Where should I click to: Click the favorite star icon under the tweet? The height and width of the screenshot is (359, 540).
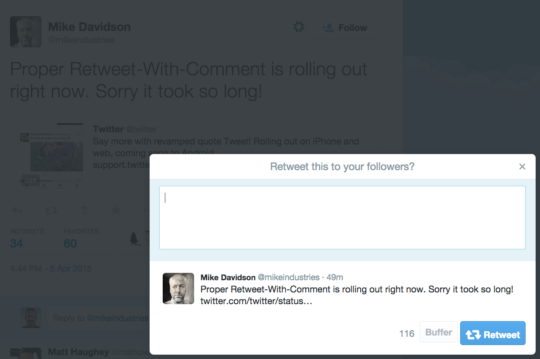point(116,210)
